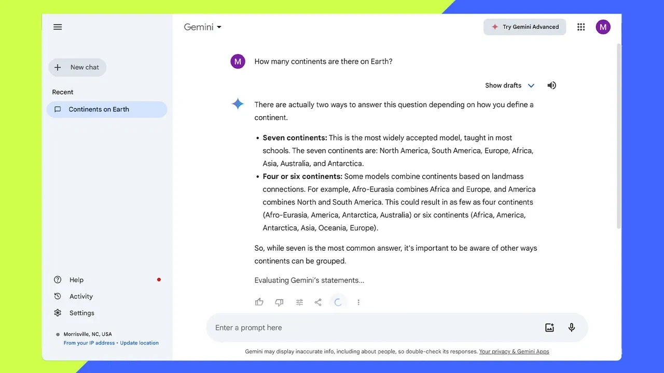Toggle the listen speaker icon
The height and width of the screenshot is (373, 664).
551,85
